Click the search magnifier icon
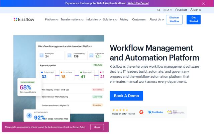This screenshot has height=134, width=214. (158, 10)
